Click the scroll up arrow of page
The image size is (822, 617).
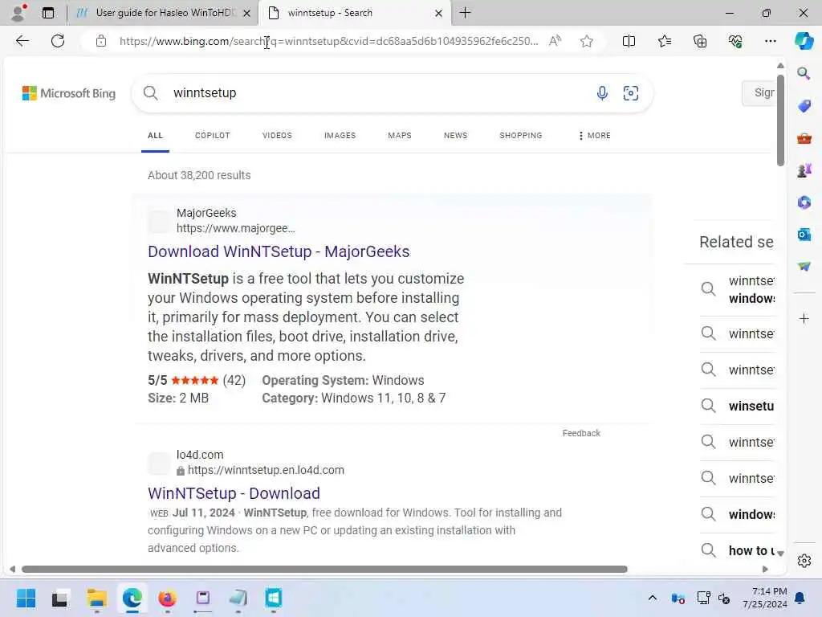click(x=780, y=66)
